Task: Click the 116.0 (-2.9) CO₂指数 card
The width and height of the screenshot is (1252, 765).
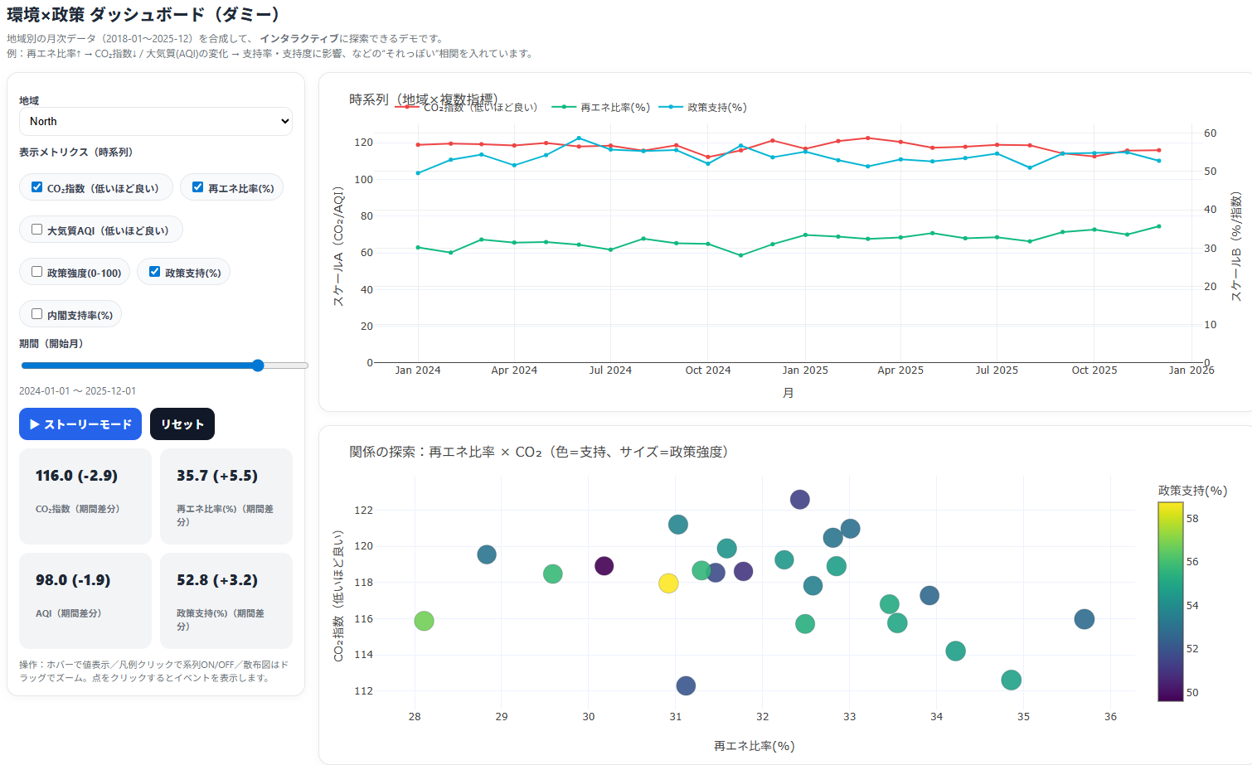Action: pos(85,496)
